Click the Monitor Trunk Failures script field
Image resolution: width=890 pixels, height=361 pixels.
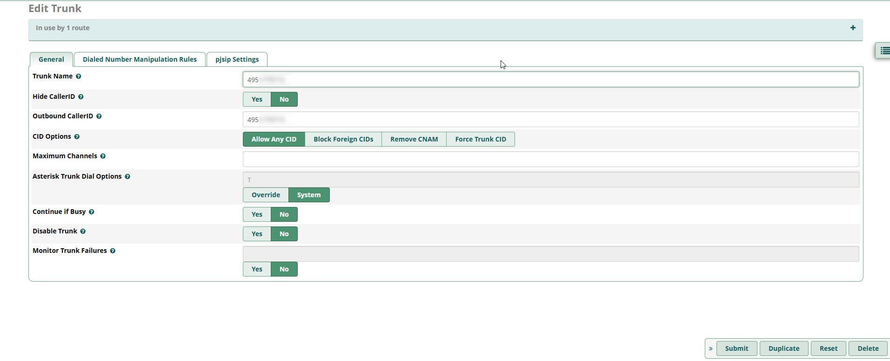551,254
